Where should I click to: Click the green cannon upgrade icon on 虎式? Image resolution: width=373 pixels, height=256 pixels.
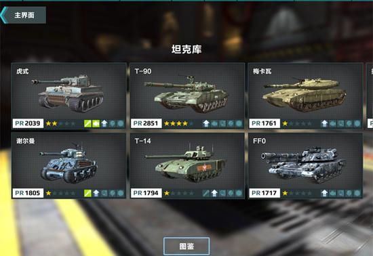point(87,123)
